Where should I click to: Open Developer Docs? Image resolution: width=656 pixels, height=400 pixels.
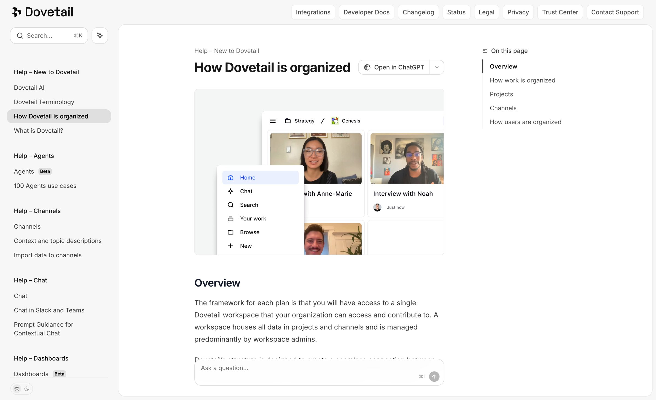pyautogui.click(x=366, y=12)
